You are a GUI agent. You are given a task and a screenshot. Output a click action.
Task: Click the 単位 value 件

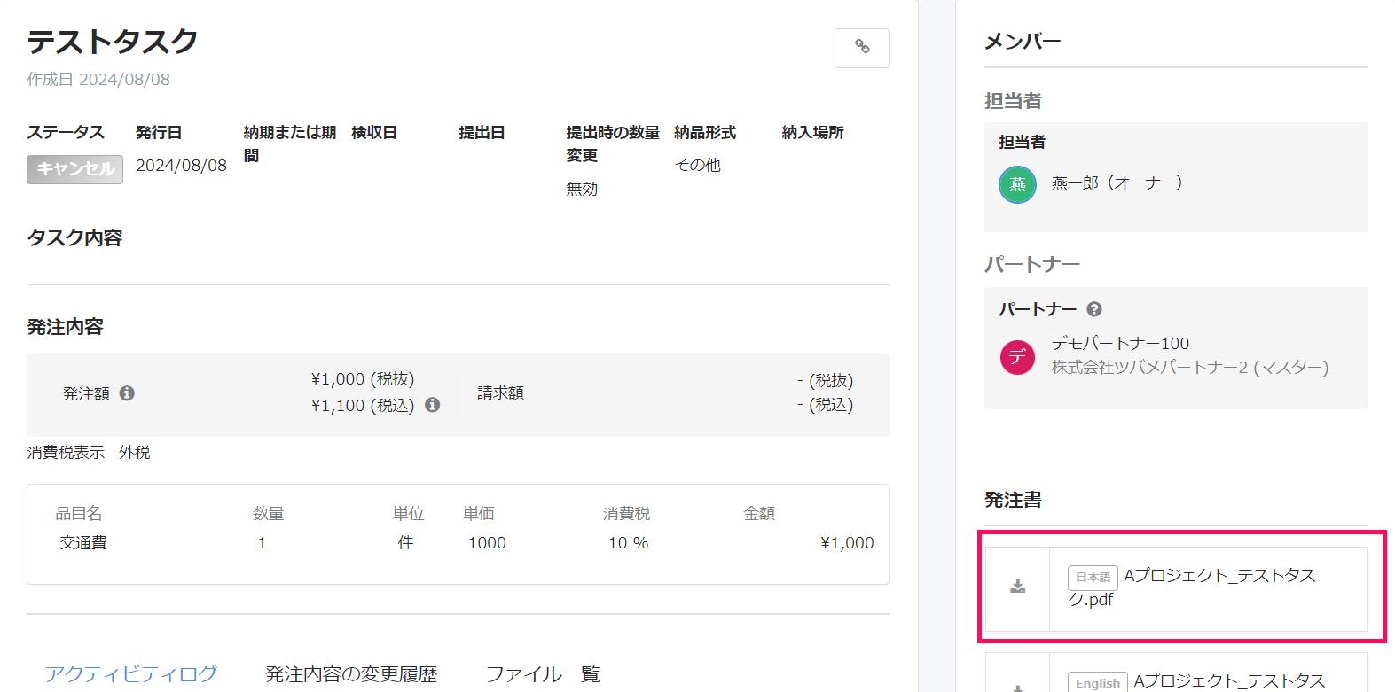click(x=405, y=542)
